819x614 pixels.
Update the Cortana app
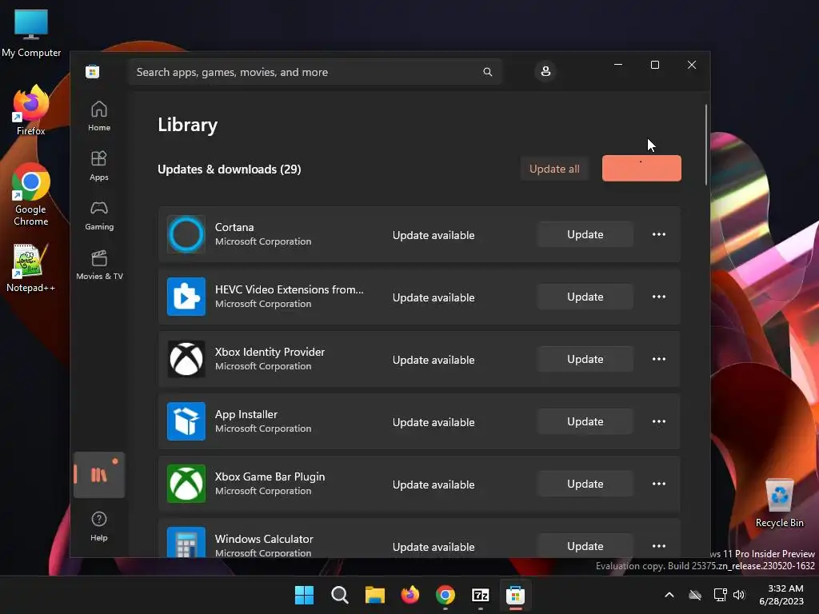pyautogui.click(x=585, y=234)
